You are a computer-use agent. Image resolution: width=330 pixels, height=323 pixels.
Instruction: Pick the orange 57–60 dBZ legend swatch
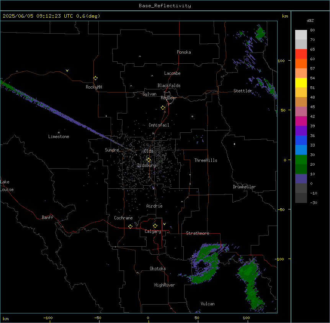[301, 63]
